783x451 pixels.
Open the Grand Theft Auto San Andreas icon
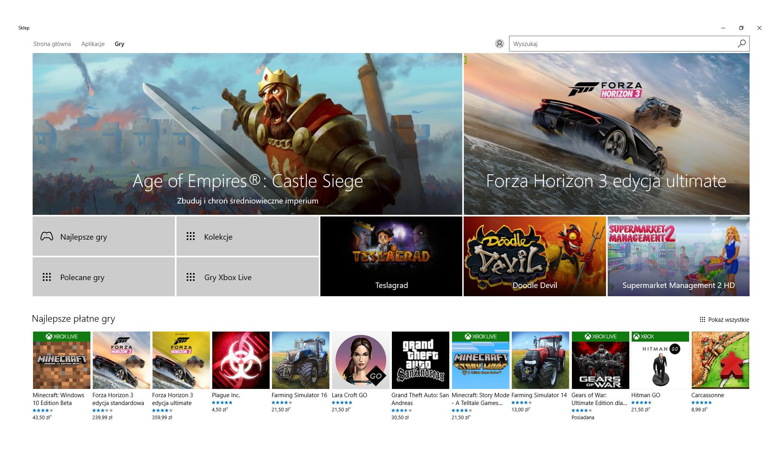(x=421, y=360)
